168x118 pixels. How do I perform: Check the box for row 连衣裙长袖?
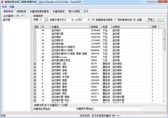coord(35,44)
